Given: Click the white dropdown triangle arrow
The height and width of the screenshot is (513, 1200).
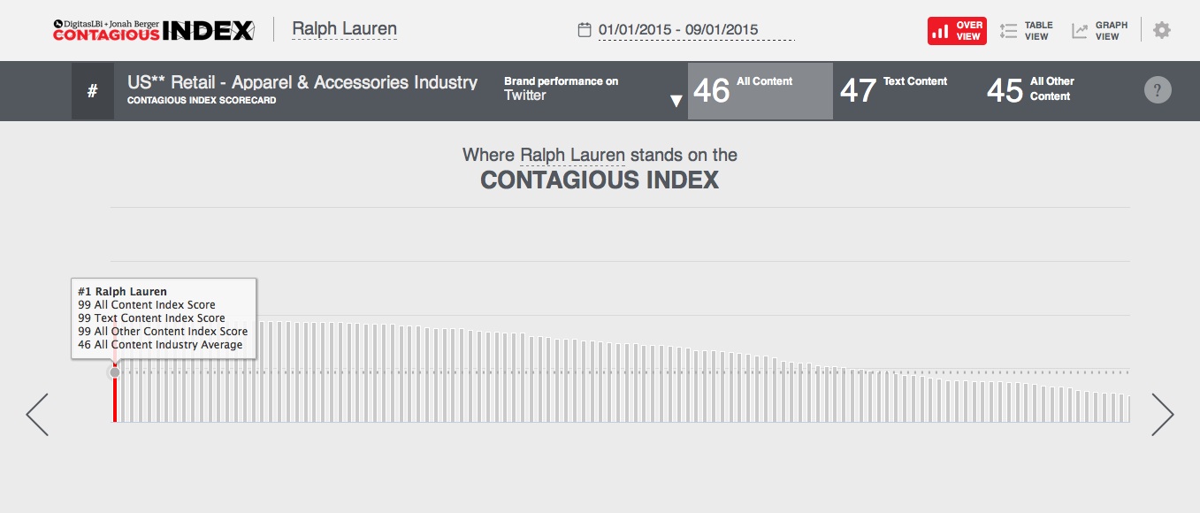Looking at the screenshot, I should [676, 101].
